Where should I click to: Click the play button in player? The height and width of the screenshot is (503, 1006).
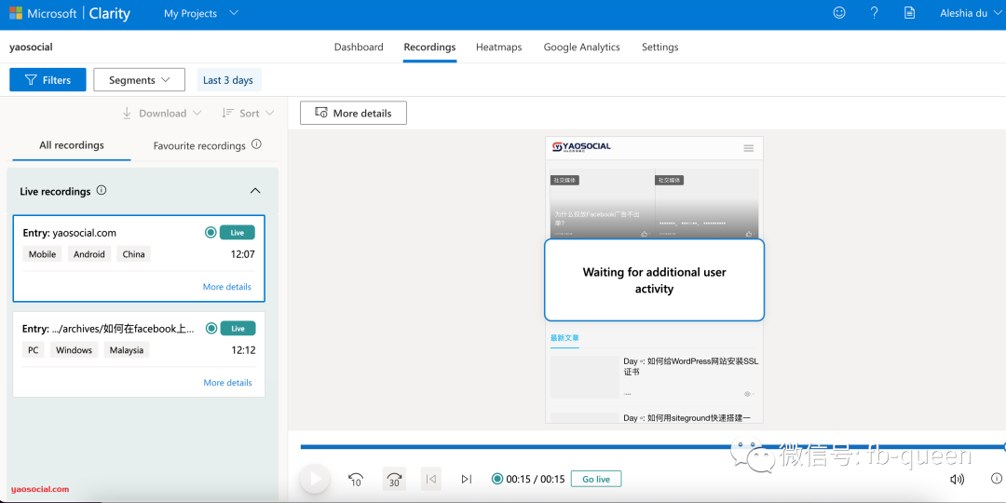pos(315,479)
